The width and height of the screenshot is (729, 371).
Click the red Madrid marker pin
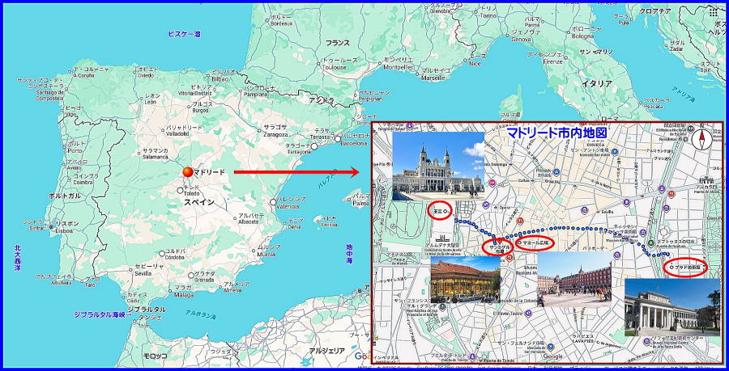click(x=187, y=172)
